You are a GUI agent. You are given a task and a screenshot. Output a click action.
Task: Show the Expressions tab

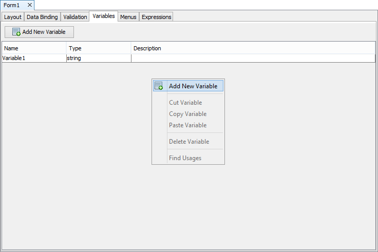coord(156,17)
